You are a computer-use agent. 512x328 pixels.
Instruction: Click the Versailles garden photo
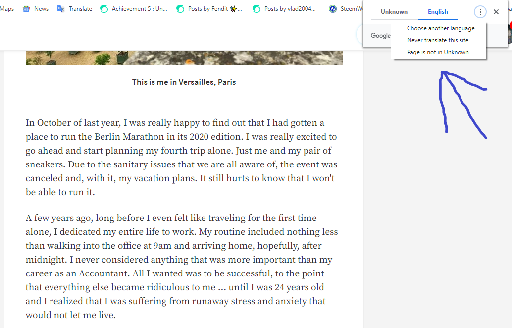184,57
